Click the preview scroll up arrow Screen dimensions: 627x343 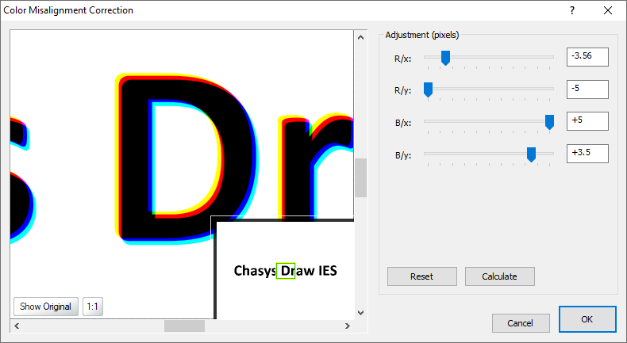(361, 36)
